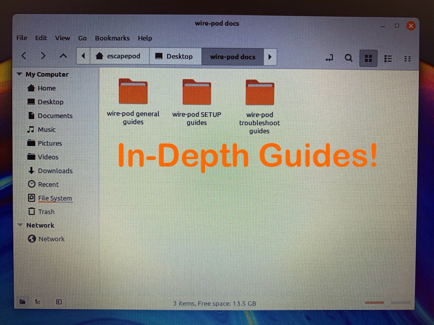Go forward with the Forward arrow
This screenshot has height=325, width=434.
pos(43,56)
